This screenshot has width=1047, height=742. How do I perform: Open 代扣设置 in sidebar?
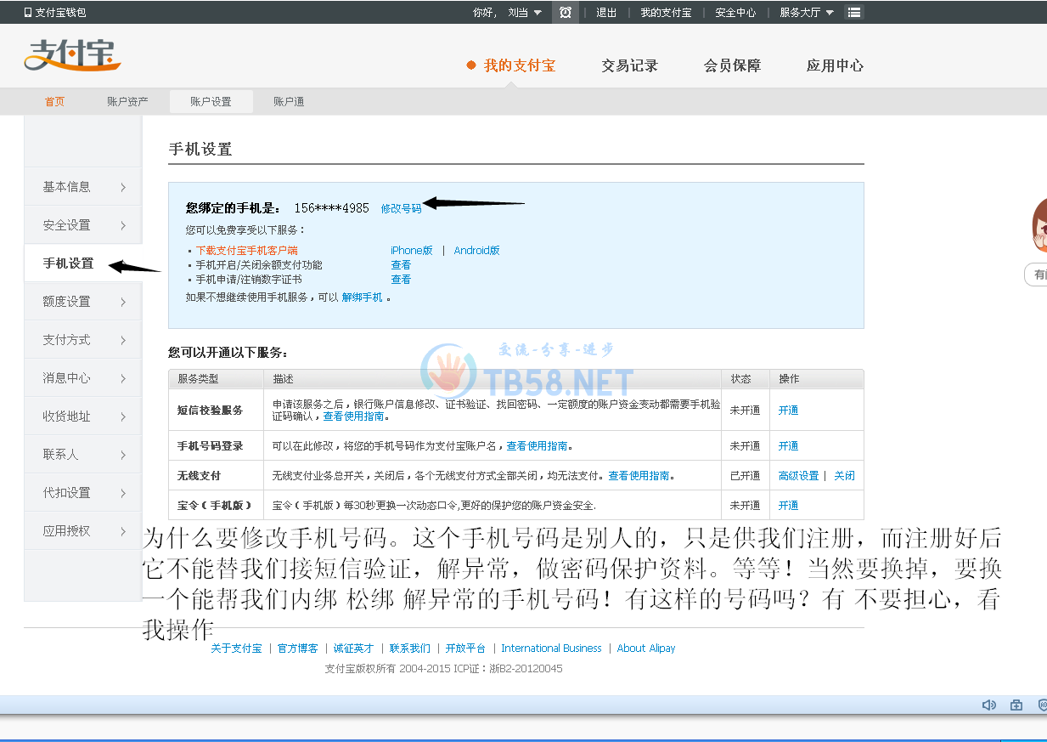[x=83, y=493]
